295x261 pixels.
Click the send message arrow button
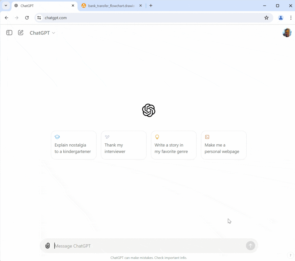click(x=250, y=245)
